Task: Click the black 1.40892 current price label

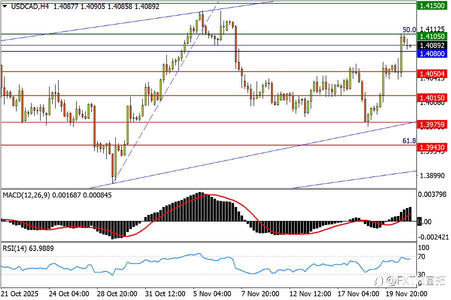Action: point(432,45)
